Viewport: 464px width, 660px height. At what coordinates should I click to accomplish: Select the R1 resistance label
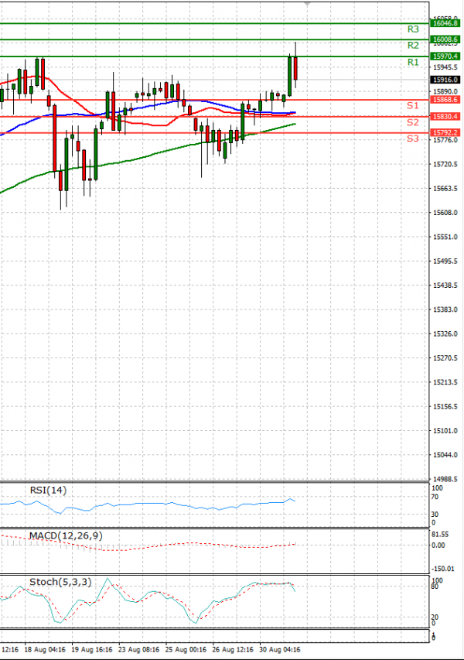(x=413, y=63)
